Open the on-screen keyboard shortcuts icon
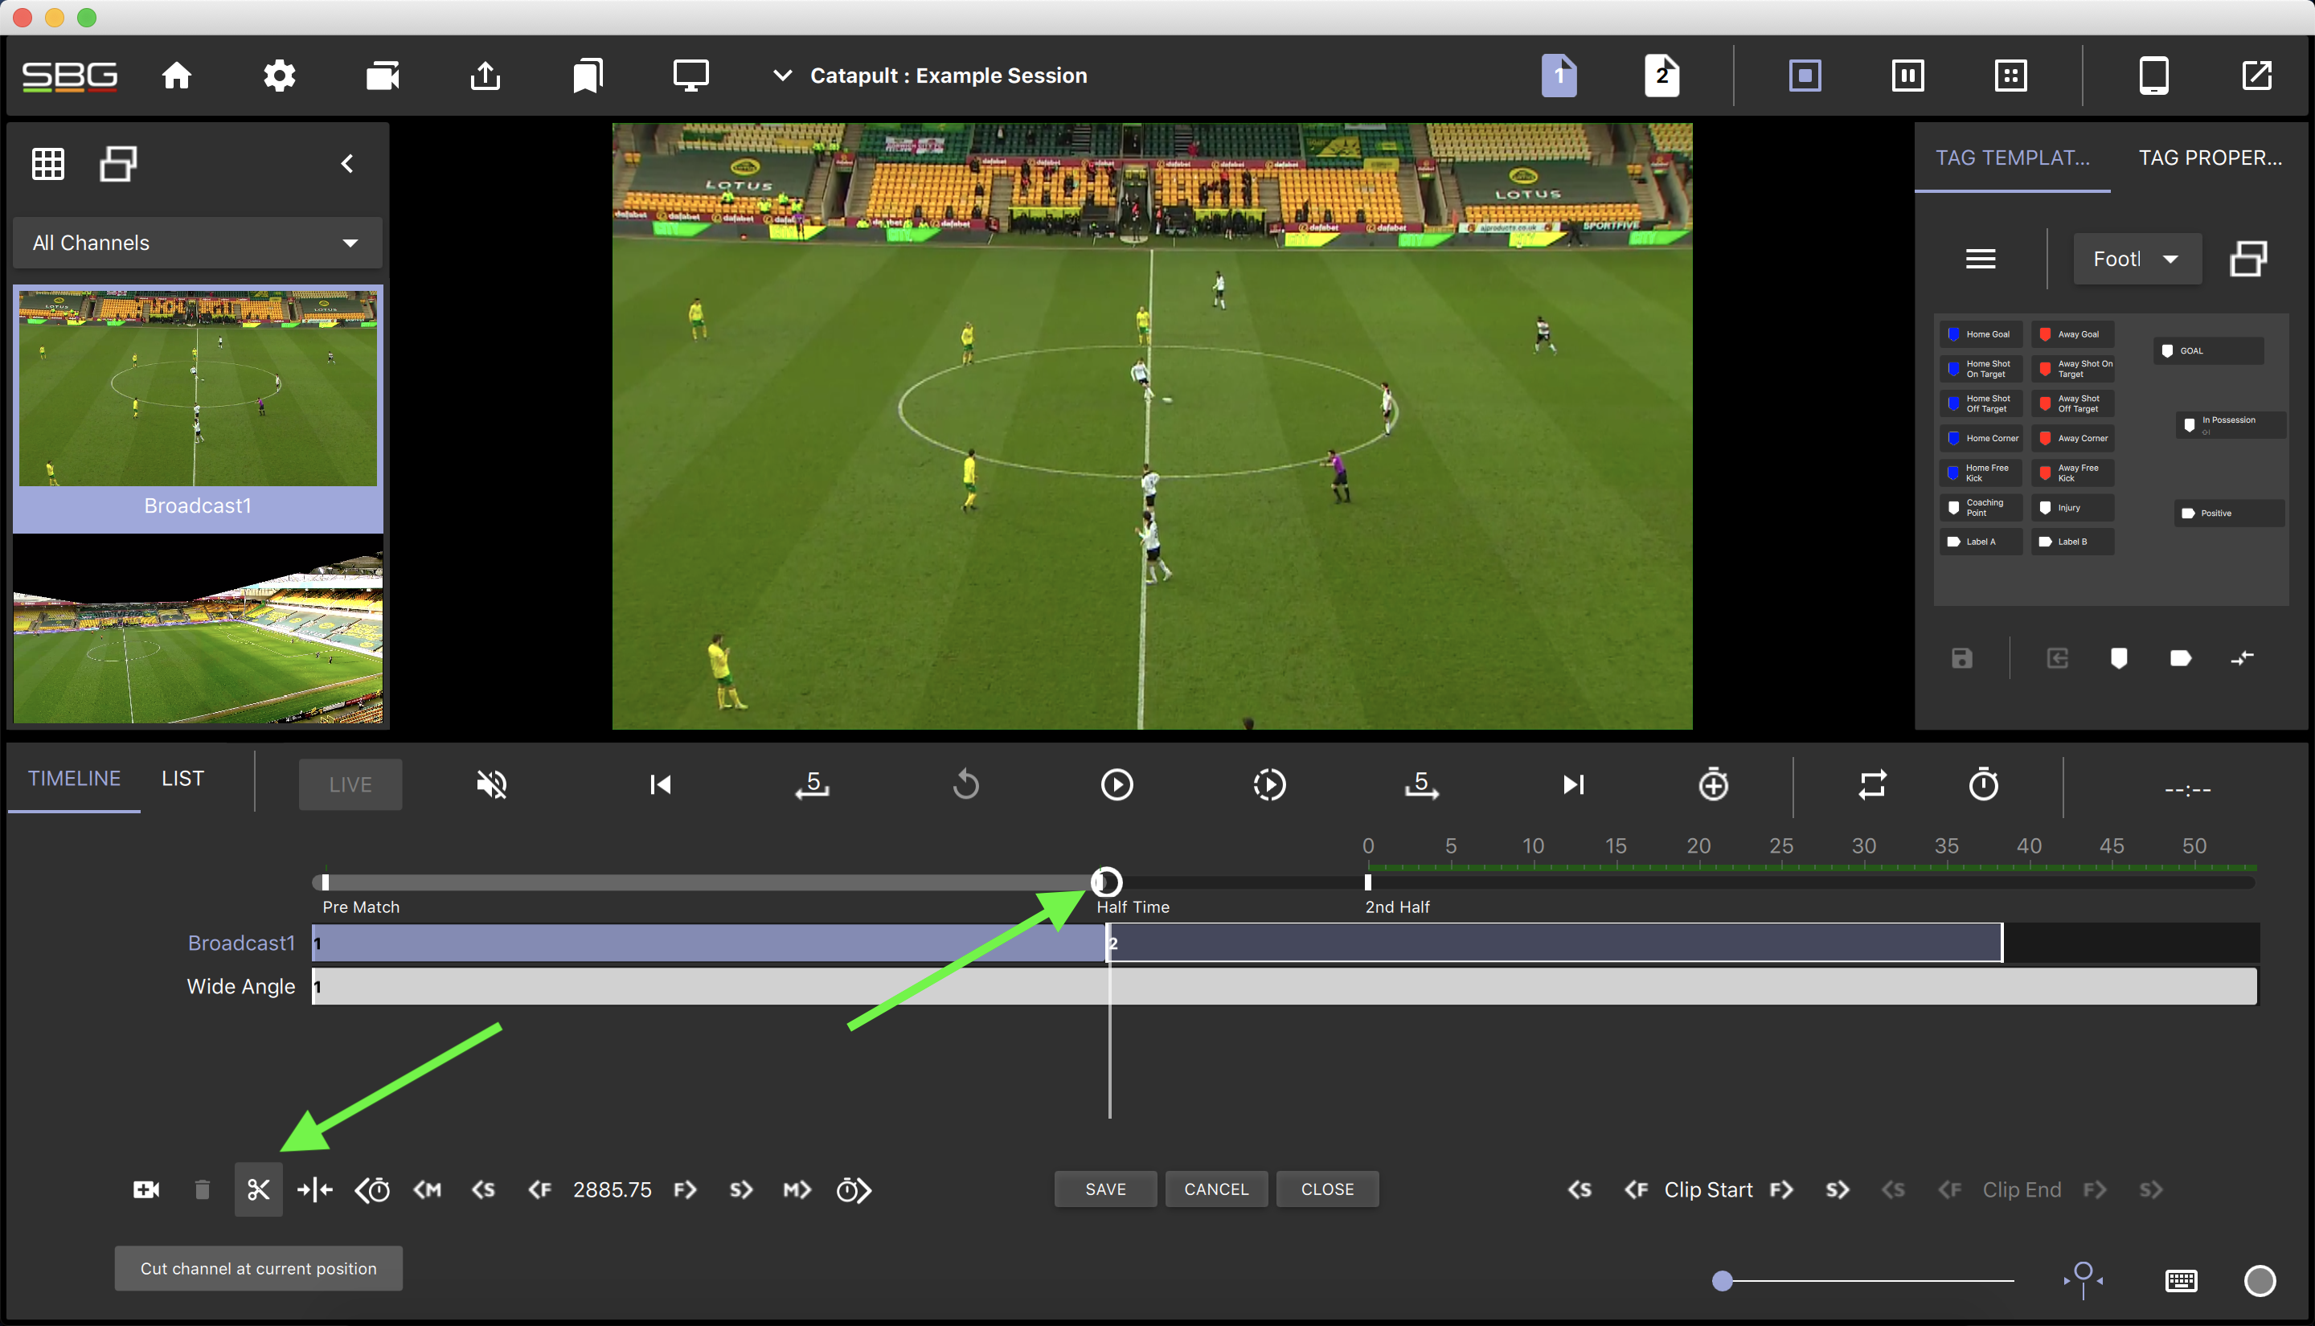The height and width of the screenshot is (1326, 2315). pyautogui.click(x=2181, y=1280)
